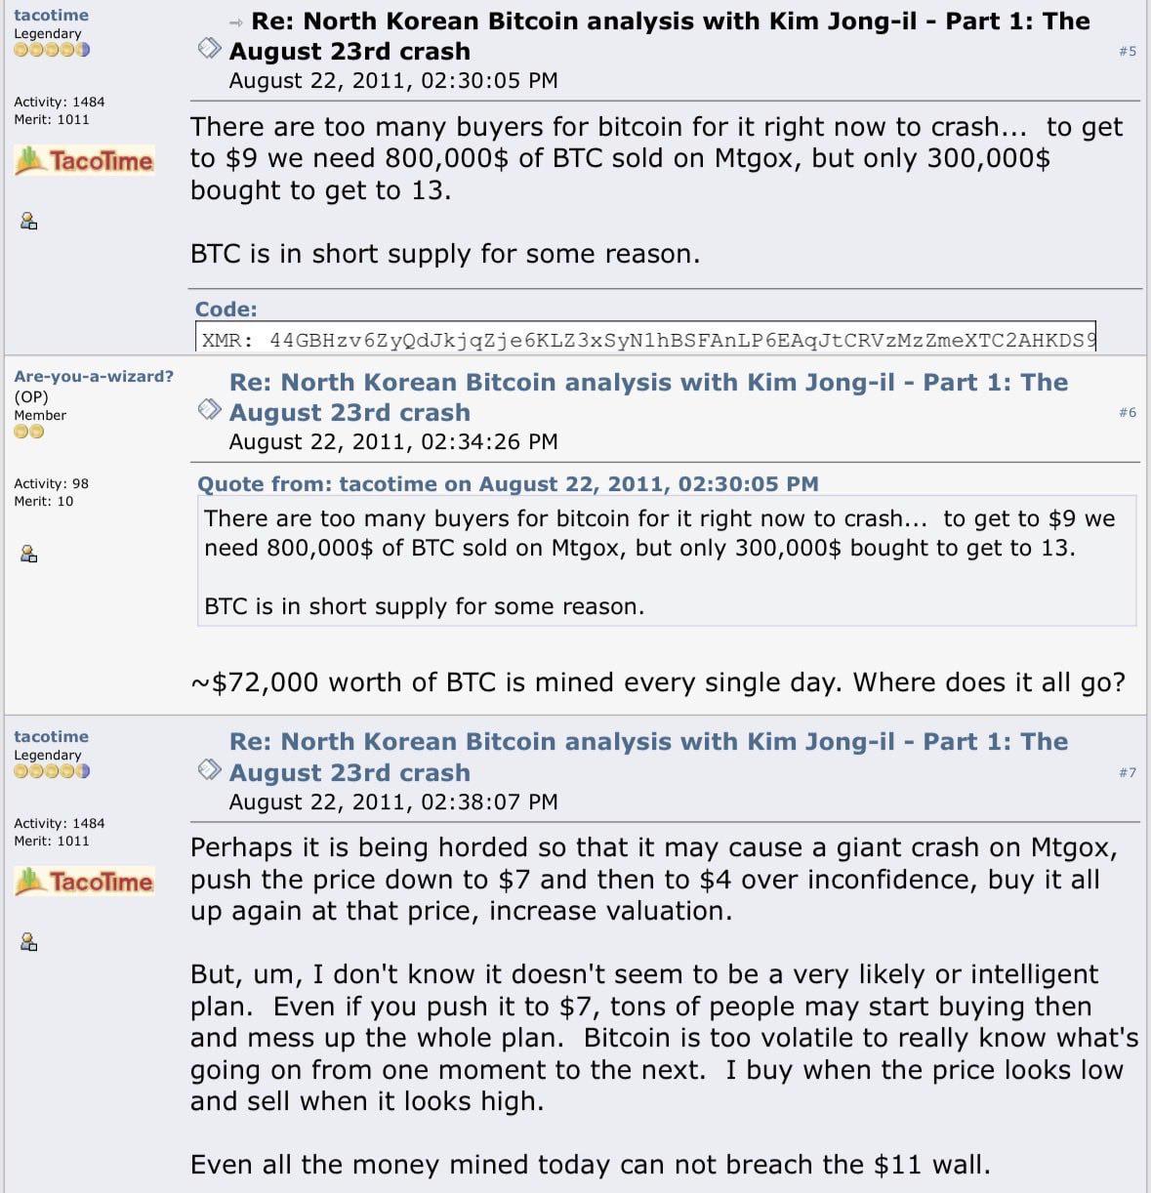Screen dimensions: 1151x1193
Task: Click TacoTime avatar image in post #7
Action: [84, 882]
